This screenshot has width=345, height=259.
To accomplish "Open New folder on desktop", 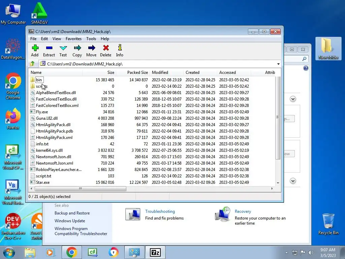I will point(328,49).
